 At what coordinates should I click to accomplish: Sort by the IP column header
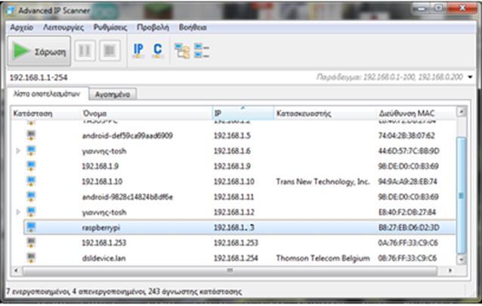pos(243,113)
